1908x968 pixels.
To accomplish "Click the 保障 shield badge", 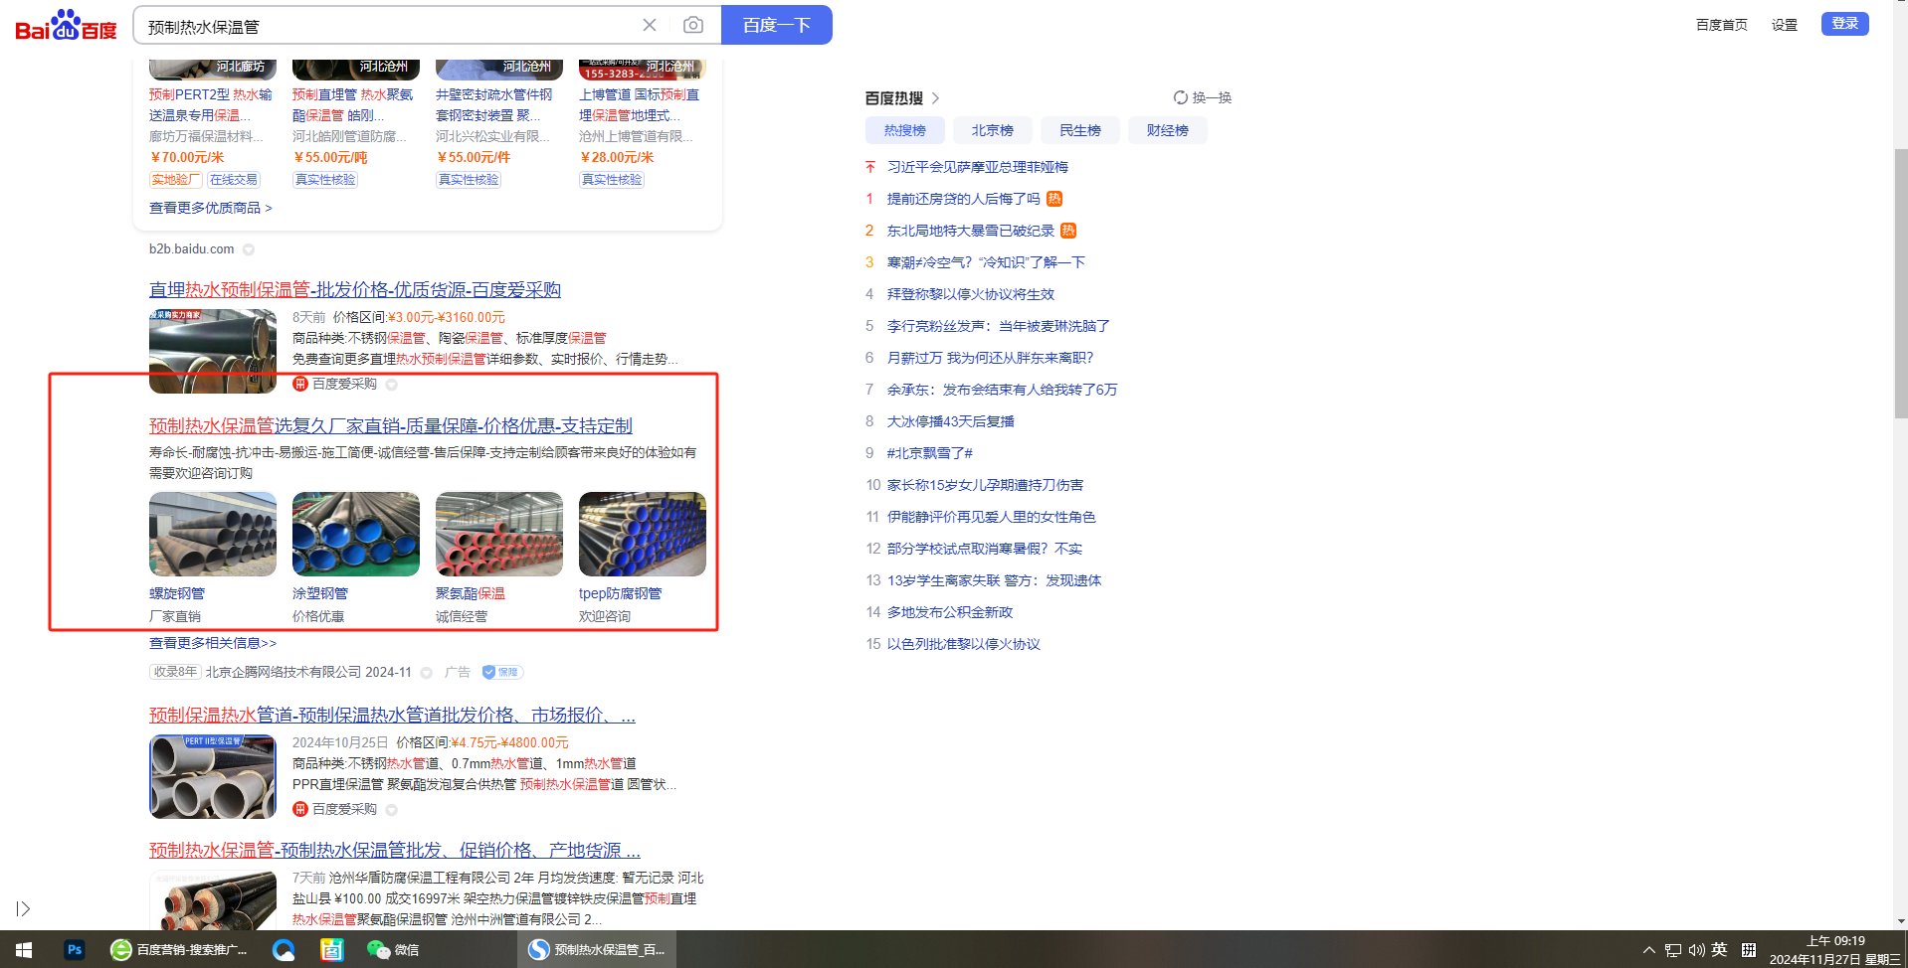I will (502, 672).
